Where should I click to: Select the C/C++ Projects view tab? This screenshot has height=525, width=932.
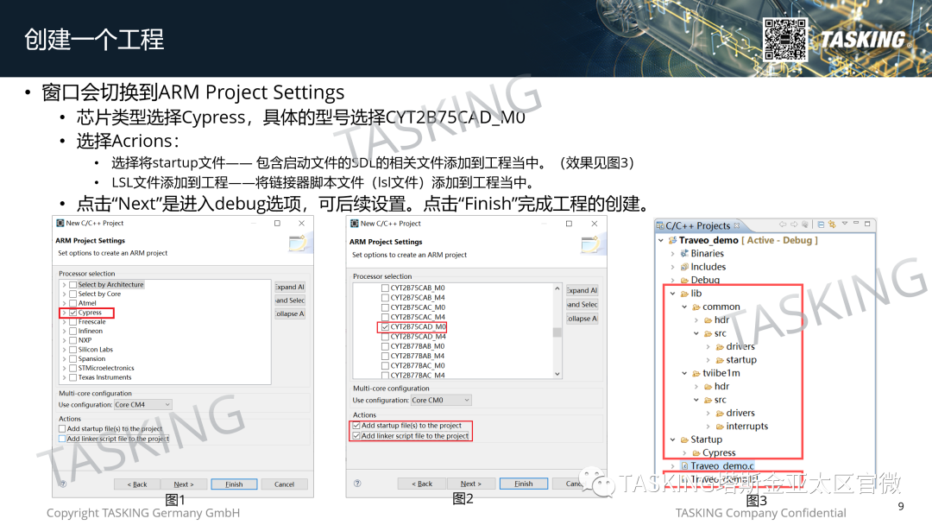(697, 226)
